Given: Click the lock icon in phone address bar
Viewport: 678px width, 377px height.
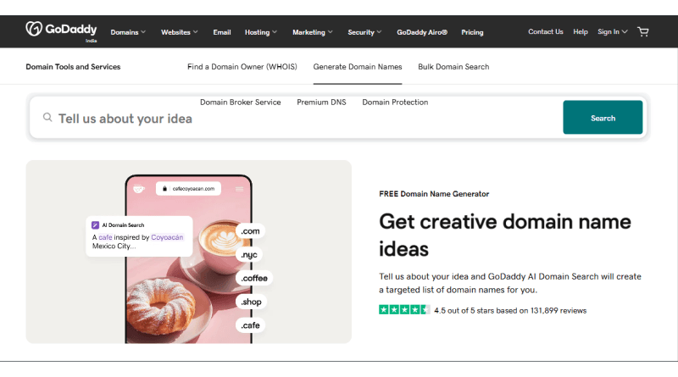Looking at the screenshot, I should coord(166,189).
